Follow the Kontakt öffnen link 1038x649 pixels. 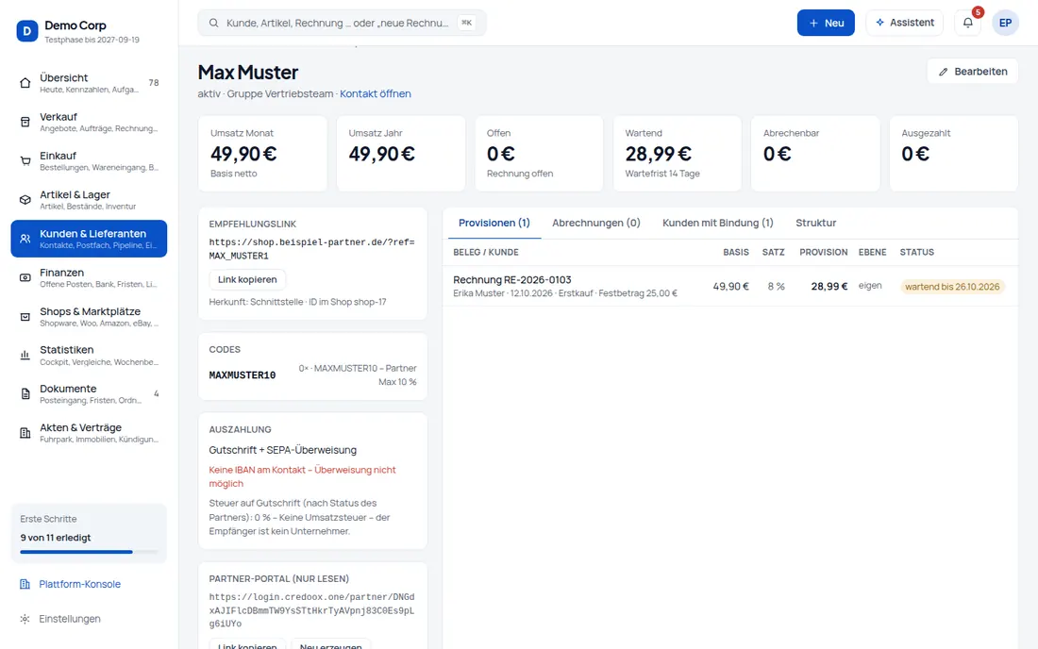click(x=376, y=94)
